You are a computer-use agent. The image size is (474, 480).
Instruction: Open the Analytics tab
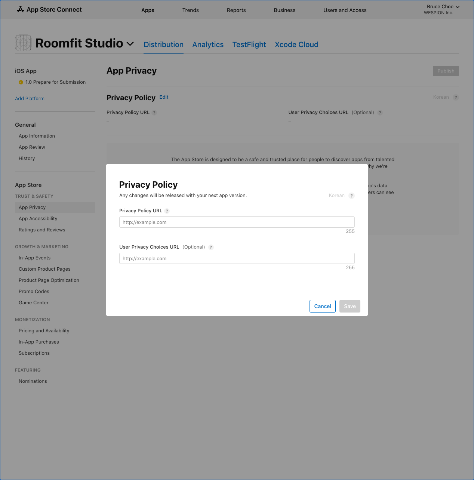208,44
